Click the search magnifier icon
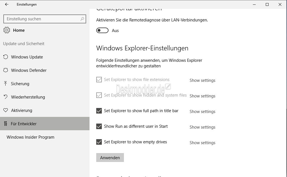The height and width of the screenshot is (177, 287). tap(82, 19)
